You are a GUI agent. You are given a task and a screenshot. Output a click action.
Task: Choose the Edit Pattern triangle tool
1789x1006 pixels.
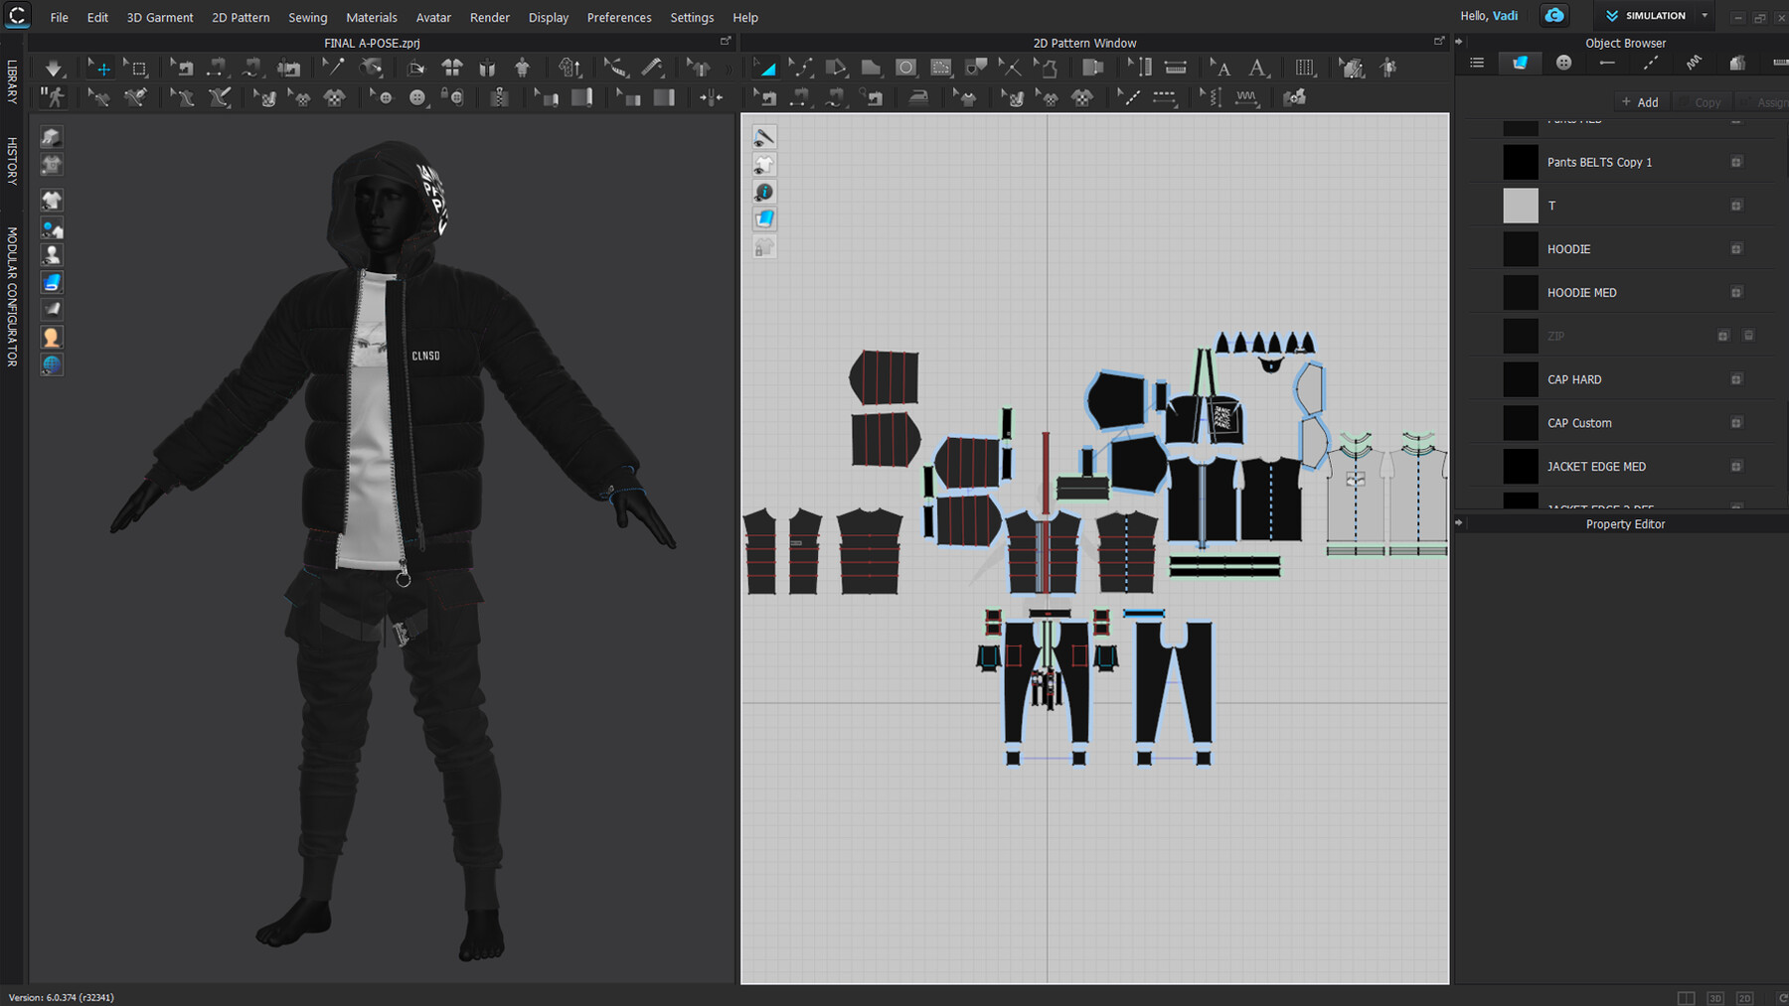(x=765, y=68)
